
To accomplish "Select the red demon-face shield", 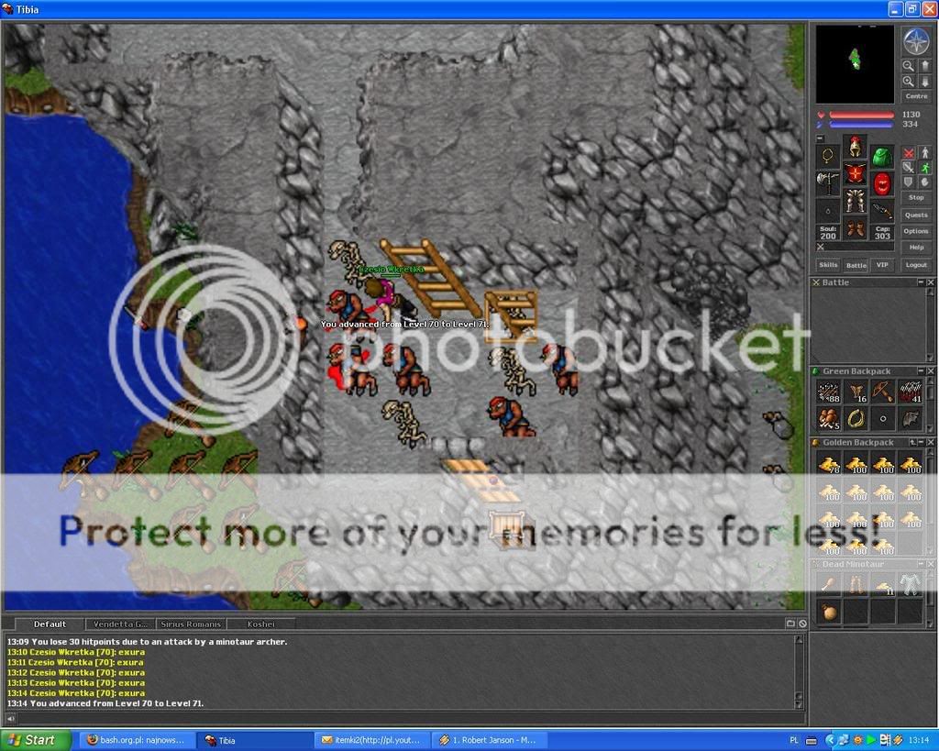I will (881, 183).
